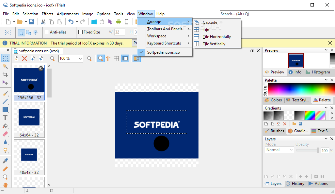Click the Copy icon in main toolbar
The width and height of the screenshot is (335, 194).
[51, 22]
